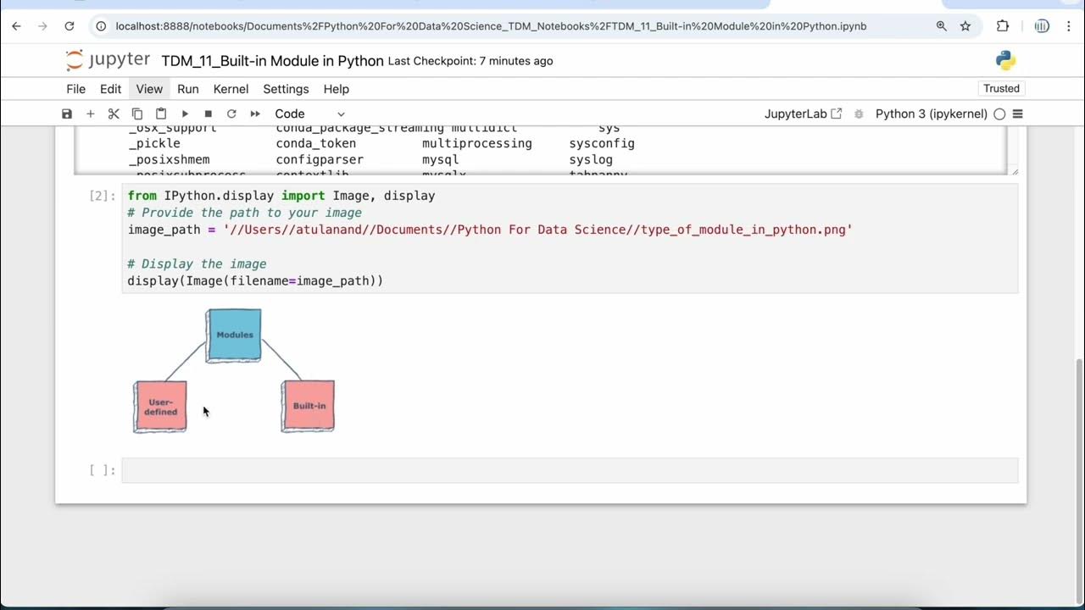Open browser extensions puzzle icon
This screenshot has height=610, width=1085.
coord(1003,26)
